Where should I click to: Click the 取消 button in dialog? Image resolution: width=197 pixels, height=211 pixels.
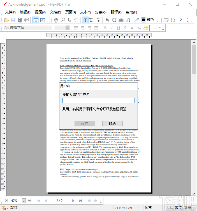[x=112, y=123]
